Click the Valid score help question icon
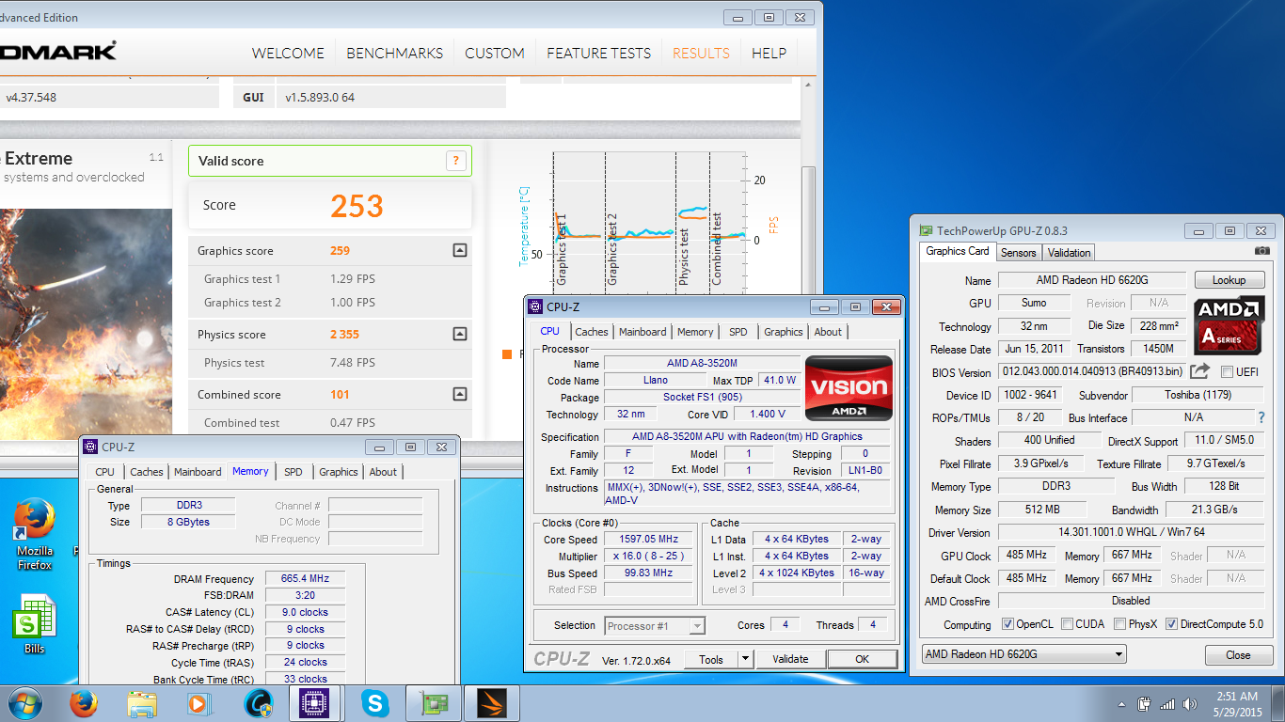 (455, 161)
